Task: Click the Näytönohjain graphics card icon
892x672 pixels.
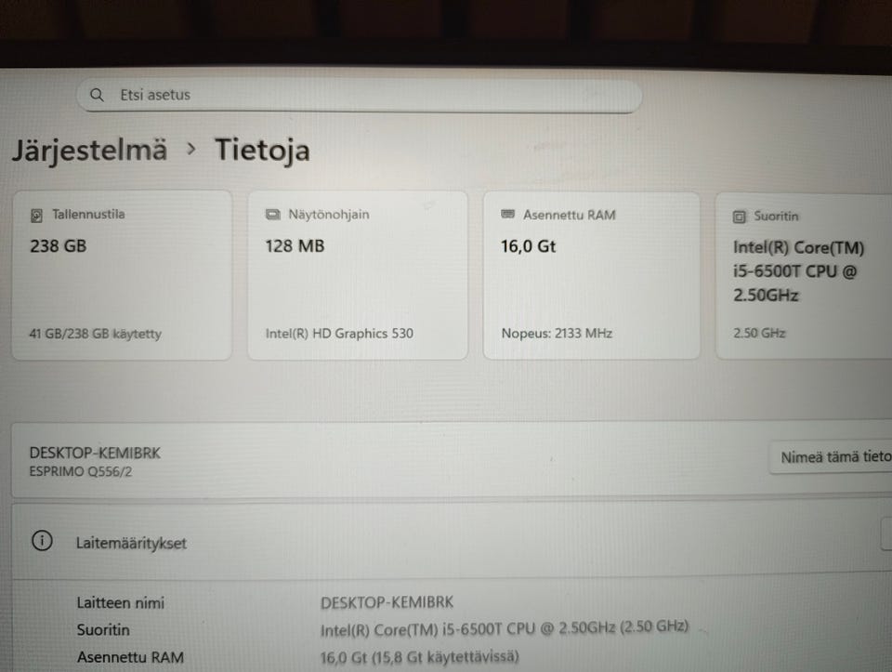Action: click(x=273, y=215)
